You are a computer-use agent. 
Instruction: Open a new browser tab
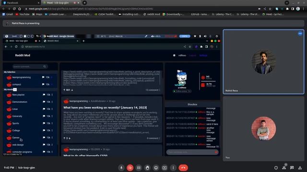coord(84,3)
